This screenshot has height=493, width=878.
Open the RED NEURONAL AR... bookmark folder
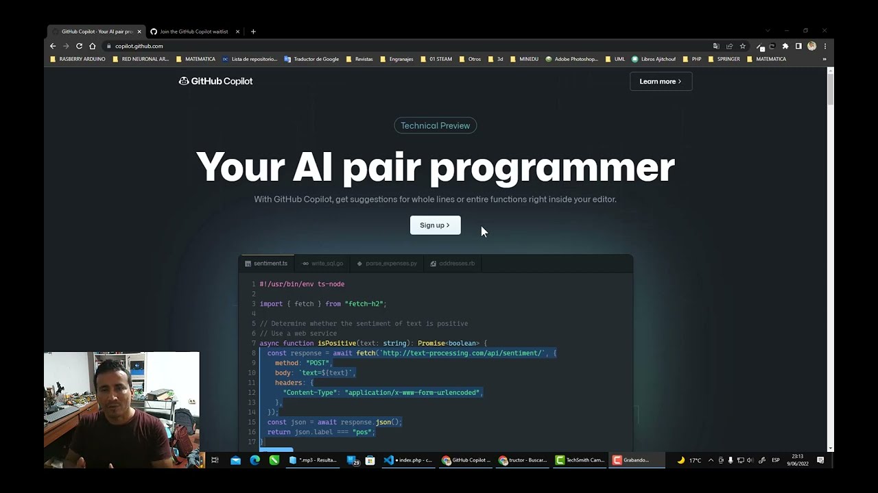click(140, 59)
